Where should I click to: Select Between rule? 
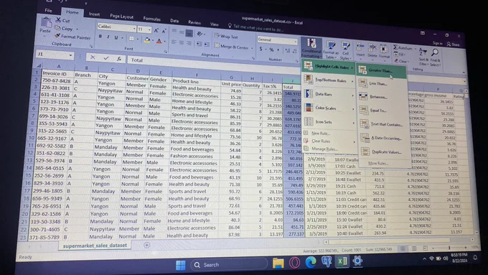[382, 97]
